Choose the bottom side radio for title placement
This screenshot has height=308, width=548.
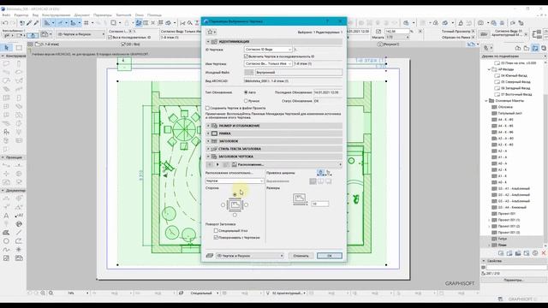(x=235, y=215)
